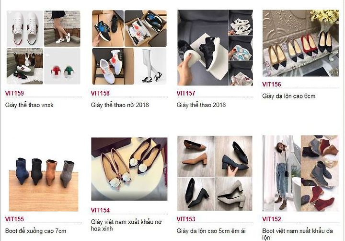Screen dimensions: 345x241
Task: Open the VIT154 product code link
Action: [100, 210]
